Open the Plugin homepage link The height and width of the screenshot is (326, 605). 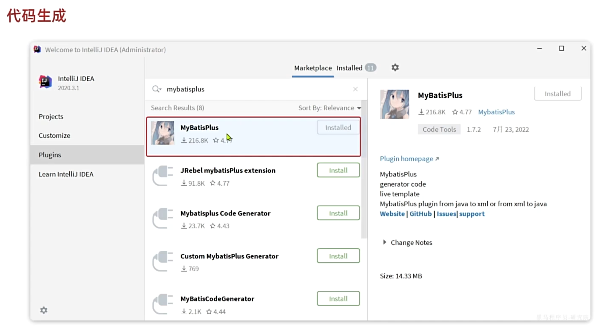pyautogui.click(x=409, y=159)
